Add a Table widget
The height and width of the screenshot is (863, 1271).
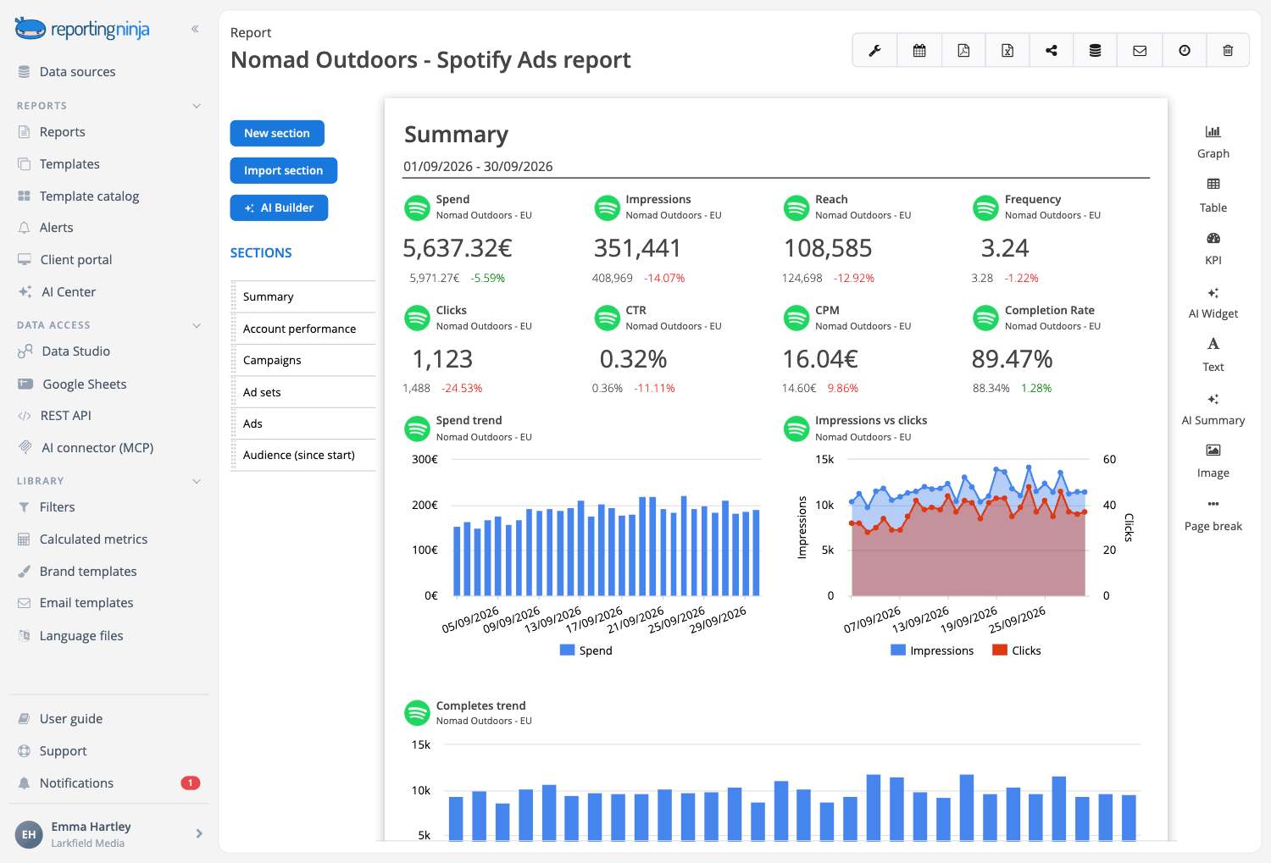point(1213,196)
